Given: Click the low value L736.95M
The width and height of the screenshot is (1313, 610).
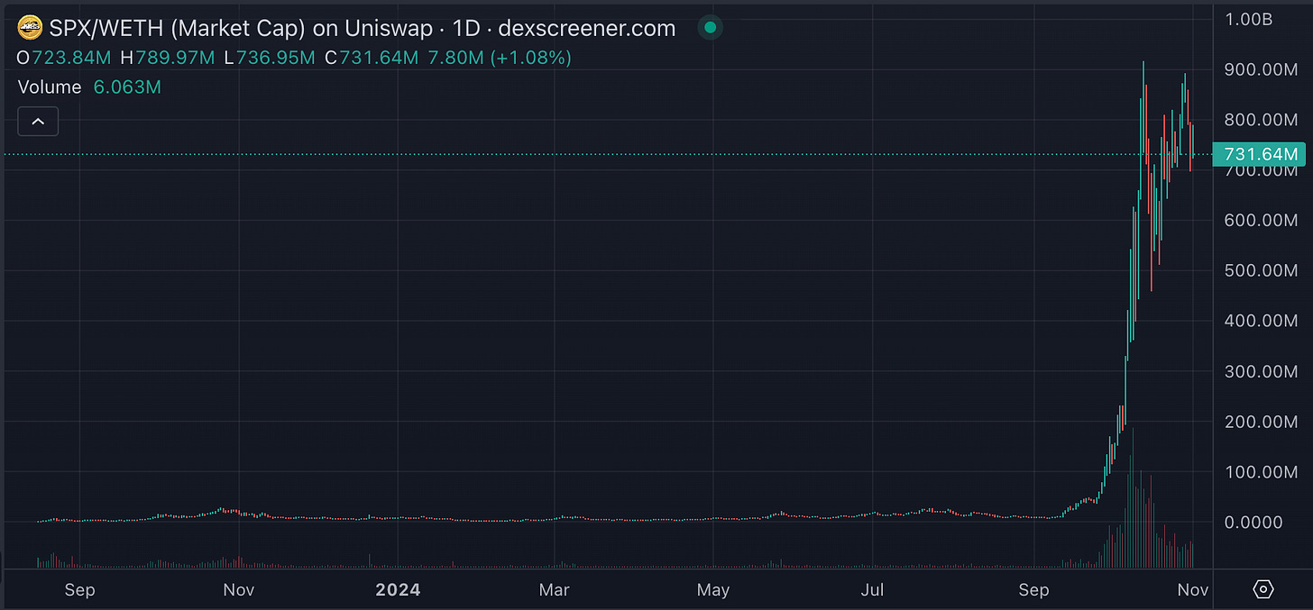Looking at the screenshot, I should pyautogui.click(x=270, y=58).
